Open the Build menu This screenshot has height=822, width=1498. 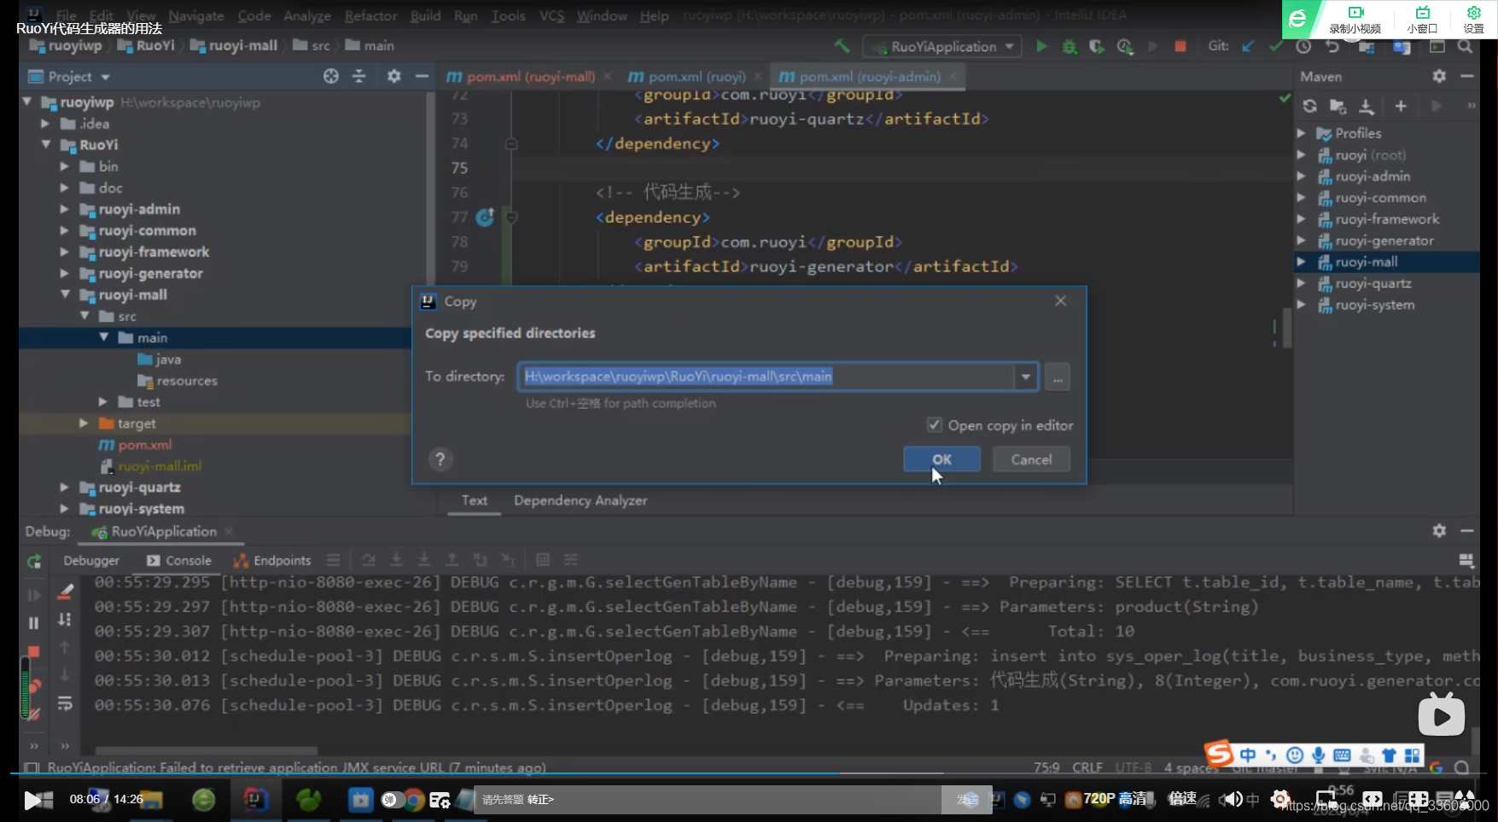point(425,15)
